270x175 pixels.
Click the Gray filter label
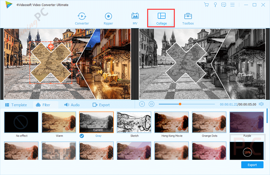pyautogui.click(x=98, y=136)
